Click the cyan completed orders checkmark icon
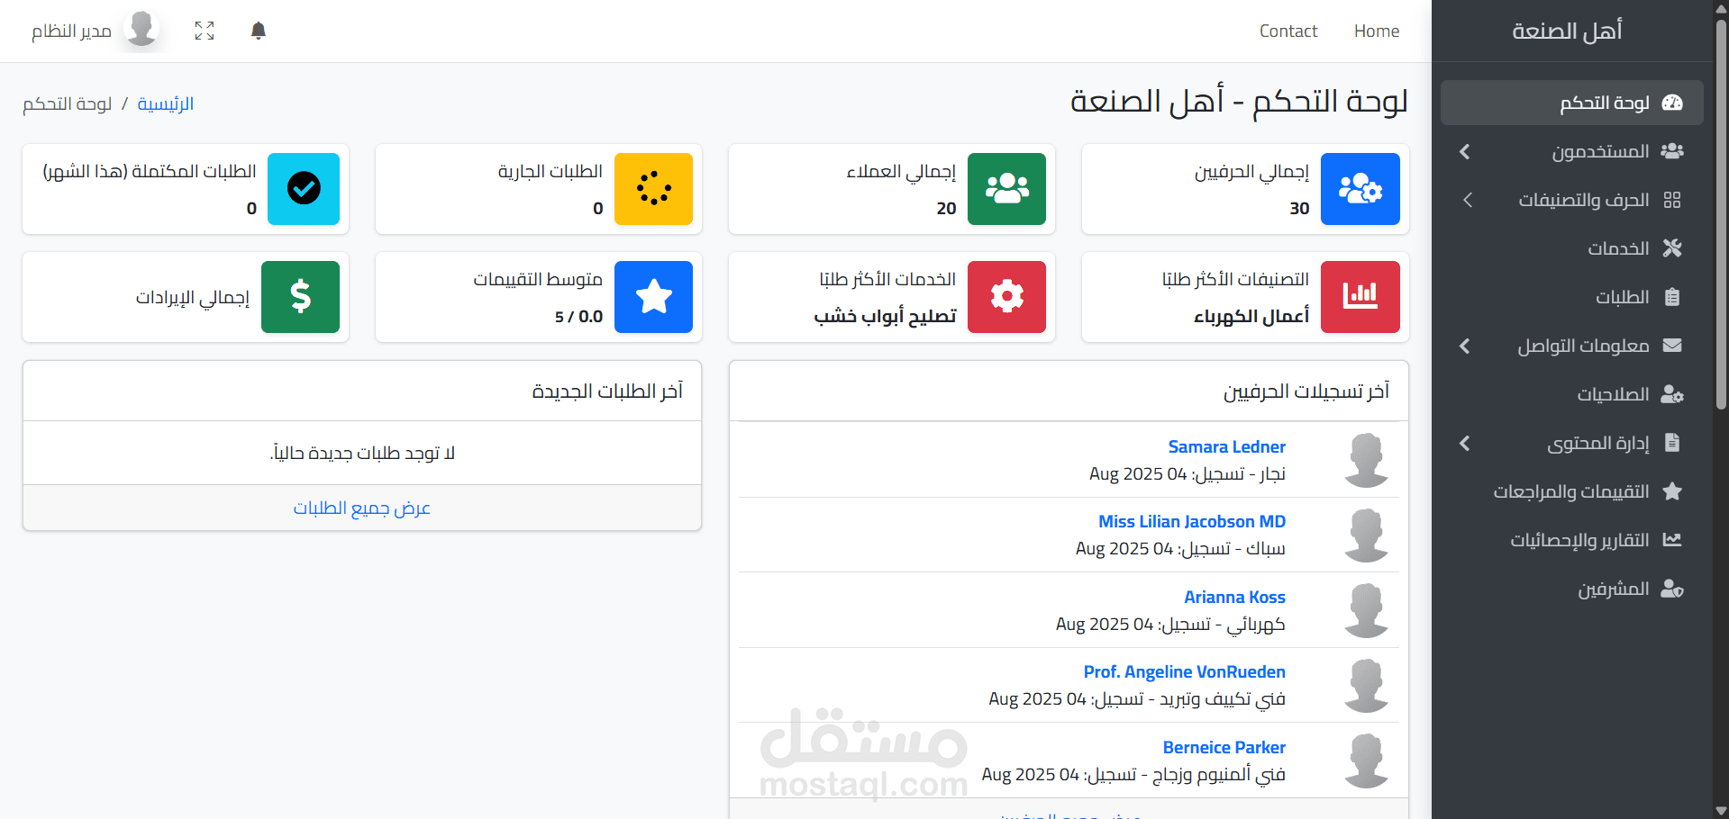Screen dimensions: 1729x819 click(304, 189)
